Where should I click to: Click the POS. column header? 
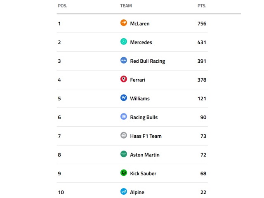pos(62,6)
